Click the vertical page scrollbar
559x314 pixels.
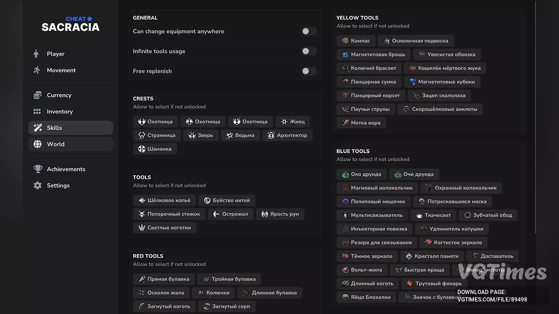tap(536, 116)
